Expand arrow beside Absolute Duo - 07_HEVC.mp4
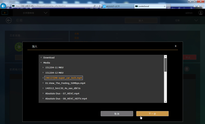Screen dimensions: 205x124 pyautogui.click(x=43, y=93)
